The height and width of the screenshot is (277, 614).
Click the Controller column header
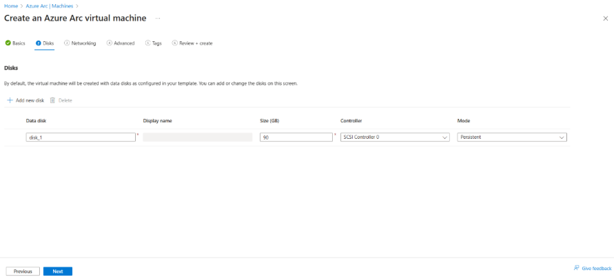(x=351, y=121)
